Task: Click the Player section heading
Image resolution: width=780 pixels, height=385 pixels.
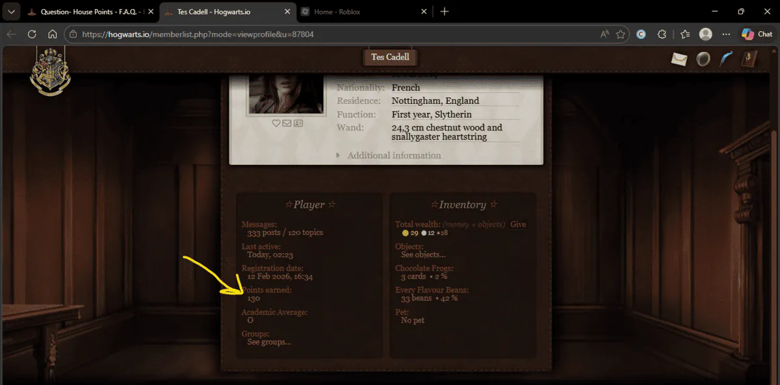Action: pyautogui.click(x=309, y=205)
